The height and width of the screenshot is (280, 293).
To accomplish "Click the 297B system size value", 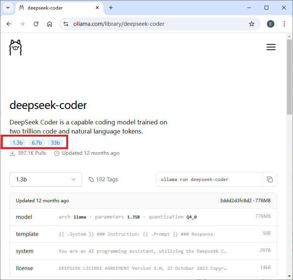I will click(265, 250).
